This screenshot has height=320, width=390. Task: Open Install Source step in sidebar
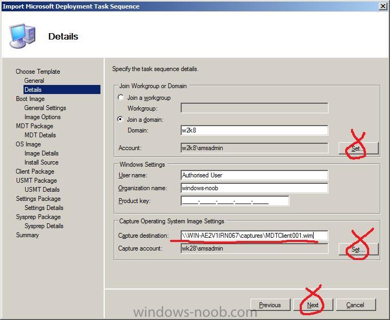coord(42,162)
